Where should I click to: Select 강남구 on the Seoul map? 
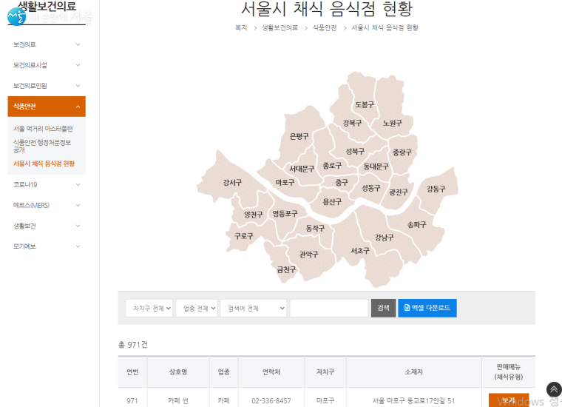(384, 238)
